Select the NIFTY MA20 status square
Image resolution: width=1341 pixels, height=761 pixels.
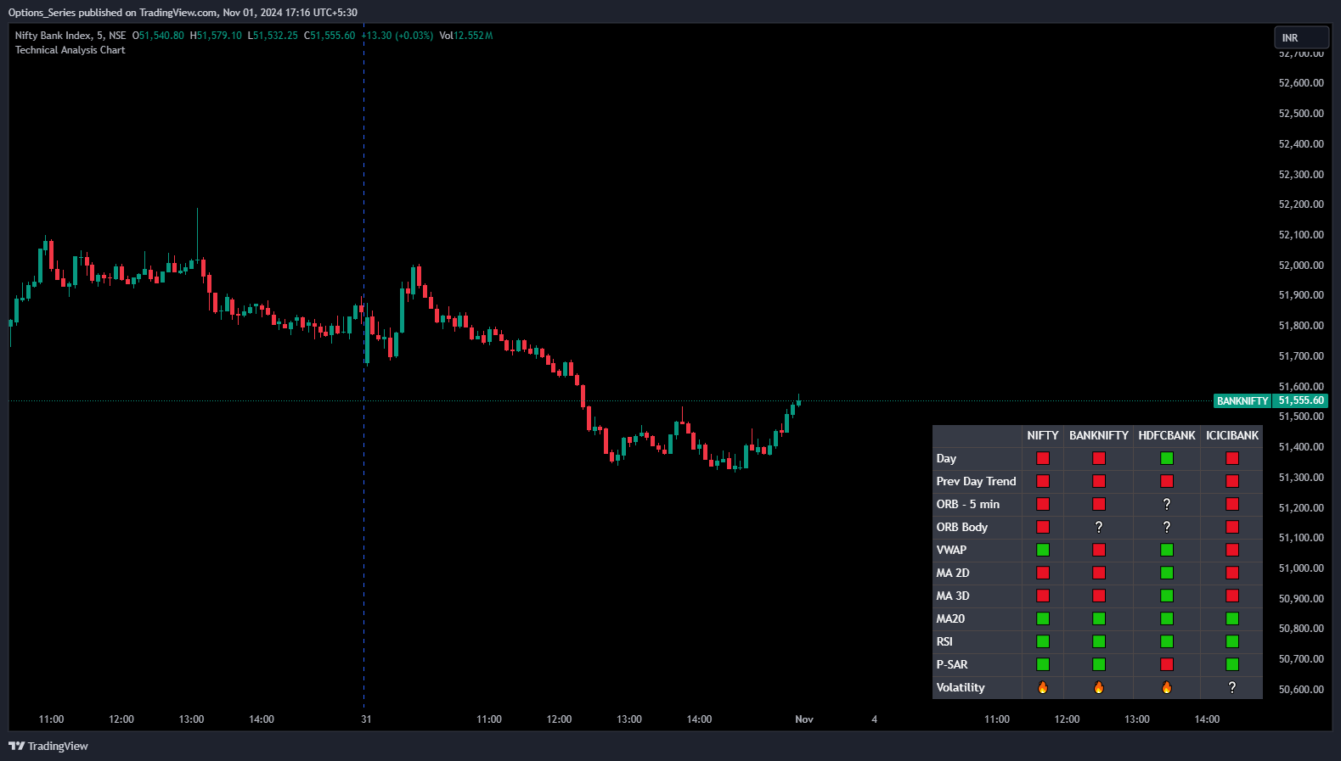tap(1043, 618)
